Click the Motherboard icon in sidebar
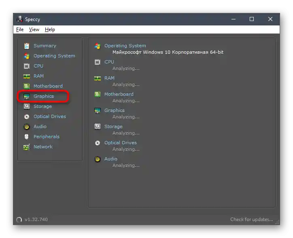Image resolution: width=293 pixels, height=238 pixels. [x=27, y=86]
